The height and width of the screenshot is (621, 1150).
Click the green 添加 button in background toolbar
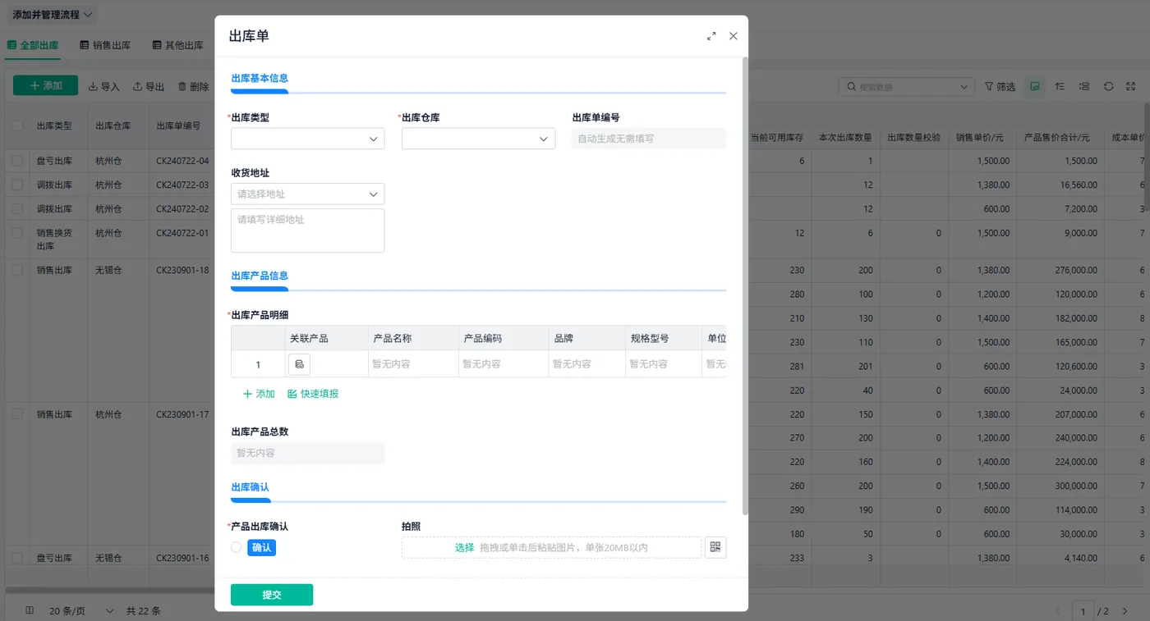point(45,86)
